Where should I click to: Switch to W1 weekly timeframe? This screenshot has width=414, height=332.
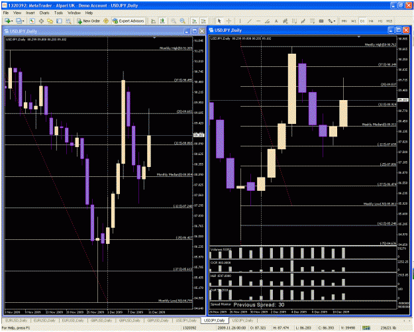click(354, 21)
